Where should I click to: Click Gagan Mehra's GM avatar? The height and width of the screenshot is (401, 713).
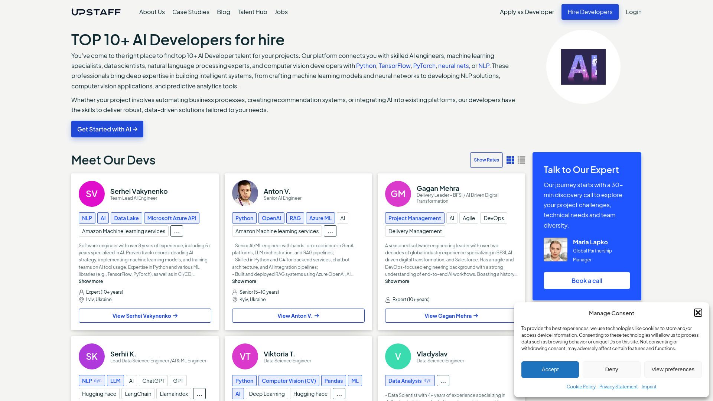[398, 193]
